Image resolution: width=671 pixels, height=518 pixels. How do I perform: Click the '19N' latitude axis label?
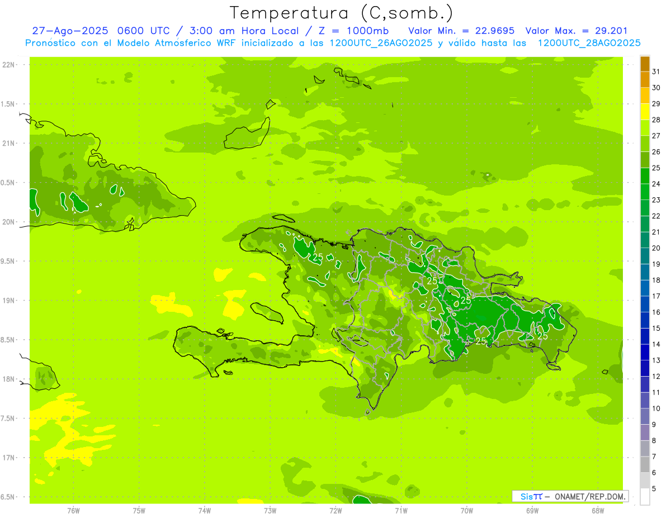pos(9,301)
